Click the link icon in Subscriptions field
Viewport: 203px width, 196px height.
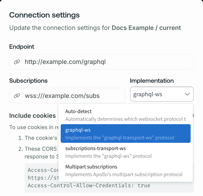[x=17, y=96]
